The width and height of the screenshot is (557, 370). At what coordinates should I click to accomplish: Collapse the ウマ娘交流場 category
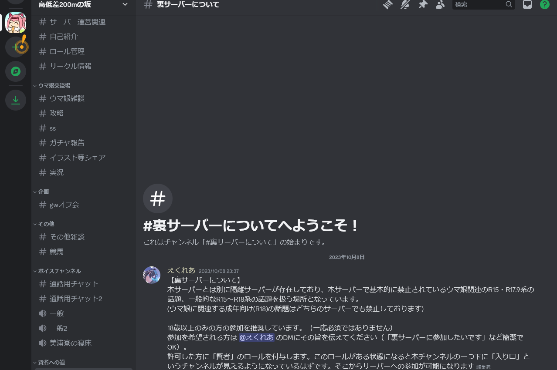tap(54, 85)
